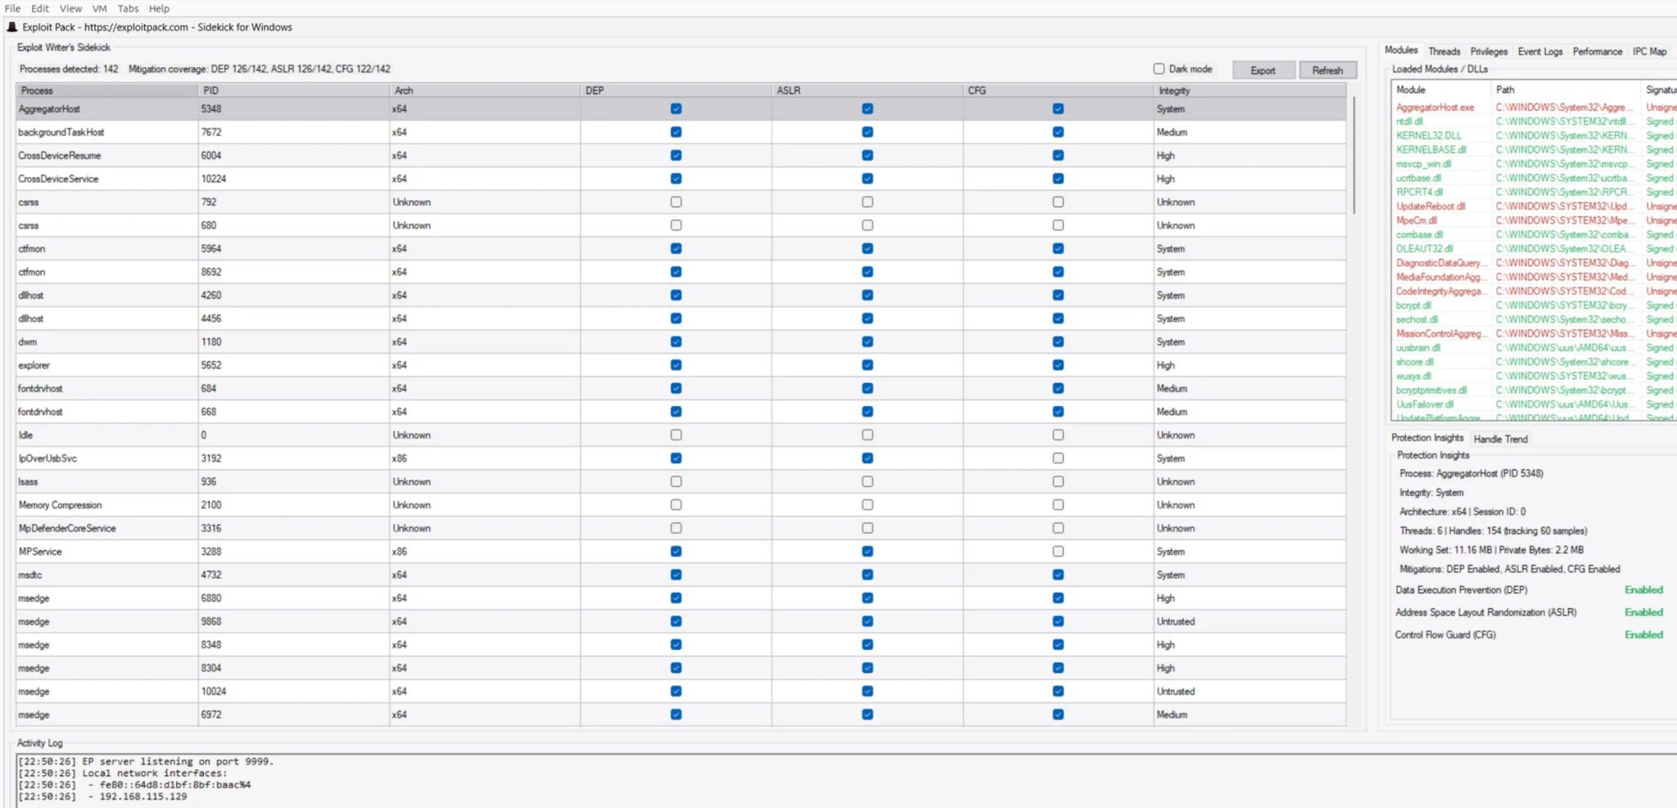Viewport: 1677px width, 808px height.
Task: Toggle ASLR checkbox for dwm
Action: [x=867, y=342]
